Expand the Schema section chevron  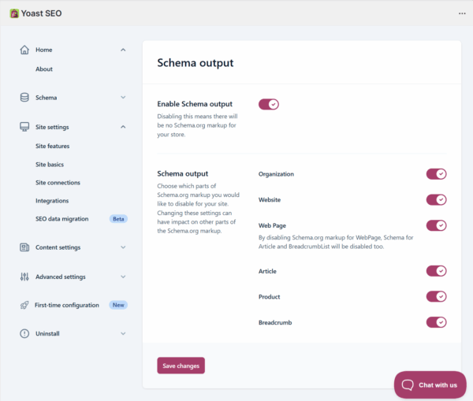click(123, 98)
